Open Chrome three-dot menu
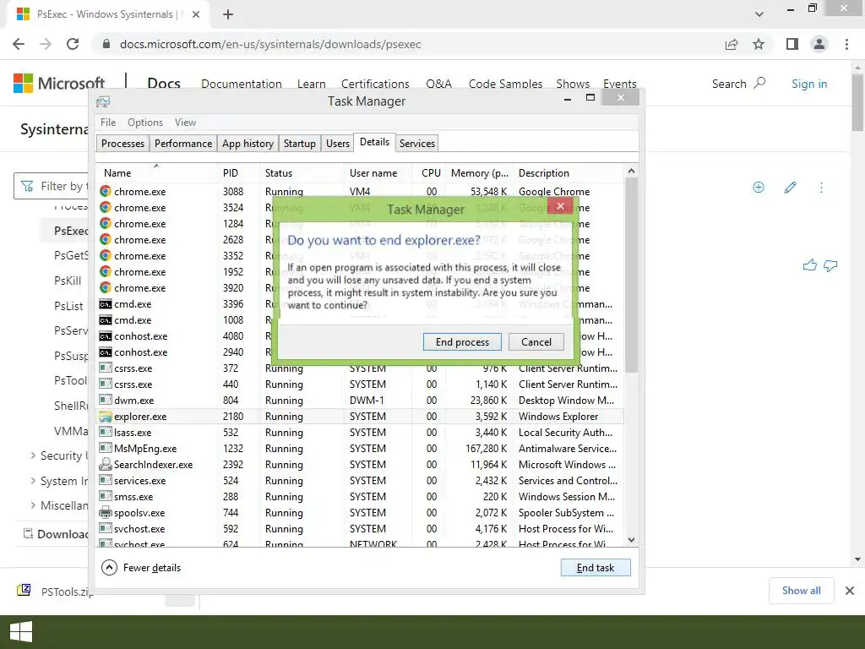This screenshot has height=649, width=865. click(x=846, y=44)
